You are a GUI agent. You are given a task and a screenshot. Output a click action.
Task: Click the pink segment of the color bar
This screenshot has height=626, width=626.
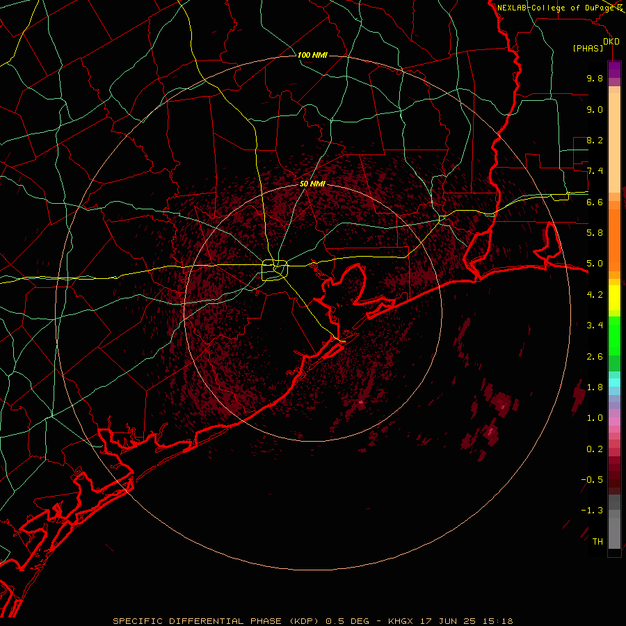[x=614, y=422]
